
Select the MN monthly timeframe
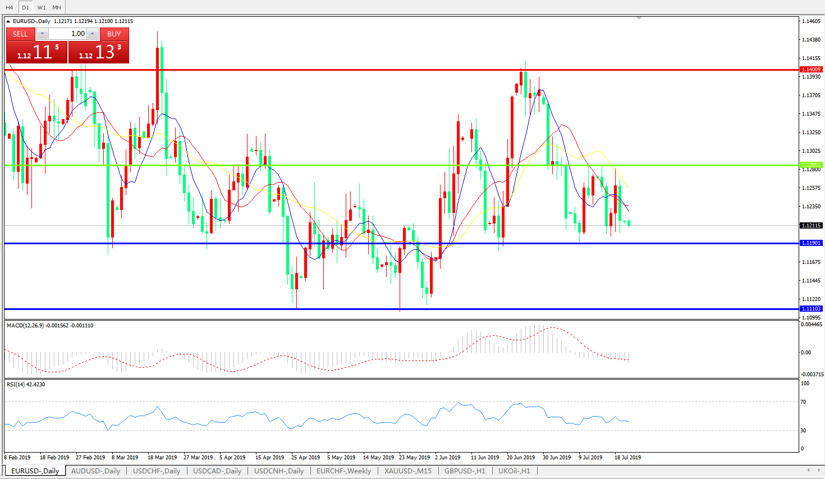(x=57, y=7)
